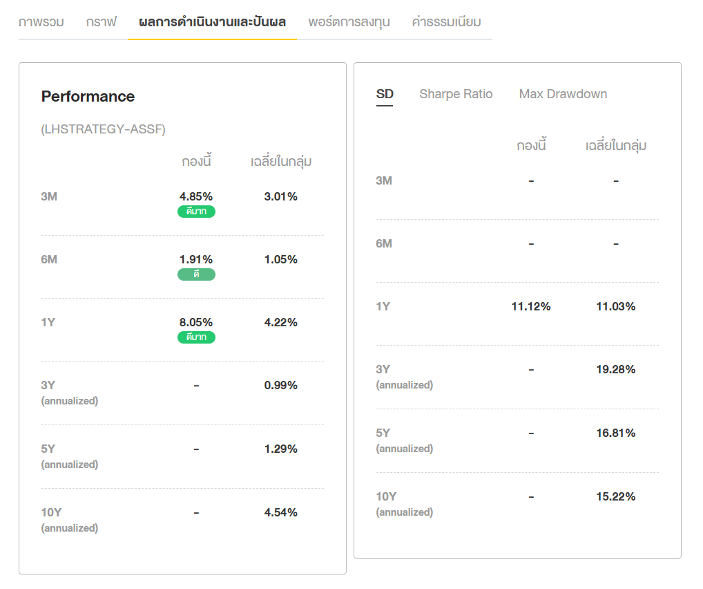Click the 19.28% 3Y SD group average
The width and height of the screenshot is (703, 589).
615,369
